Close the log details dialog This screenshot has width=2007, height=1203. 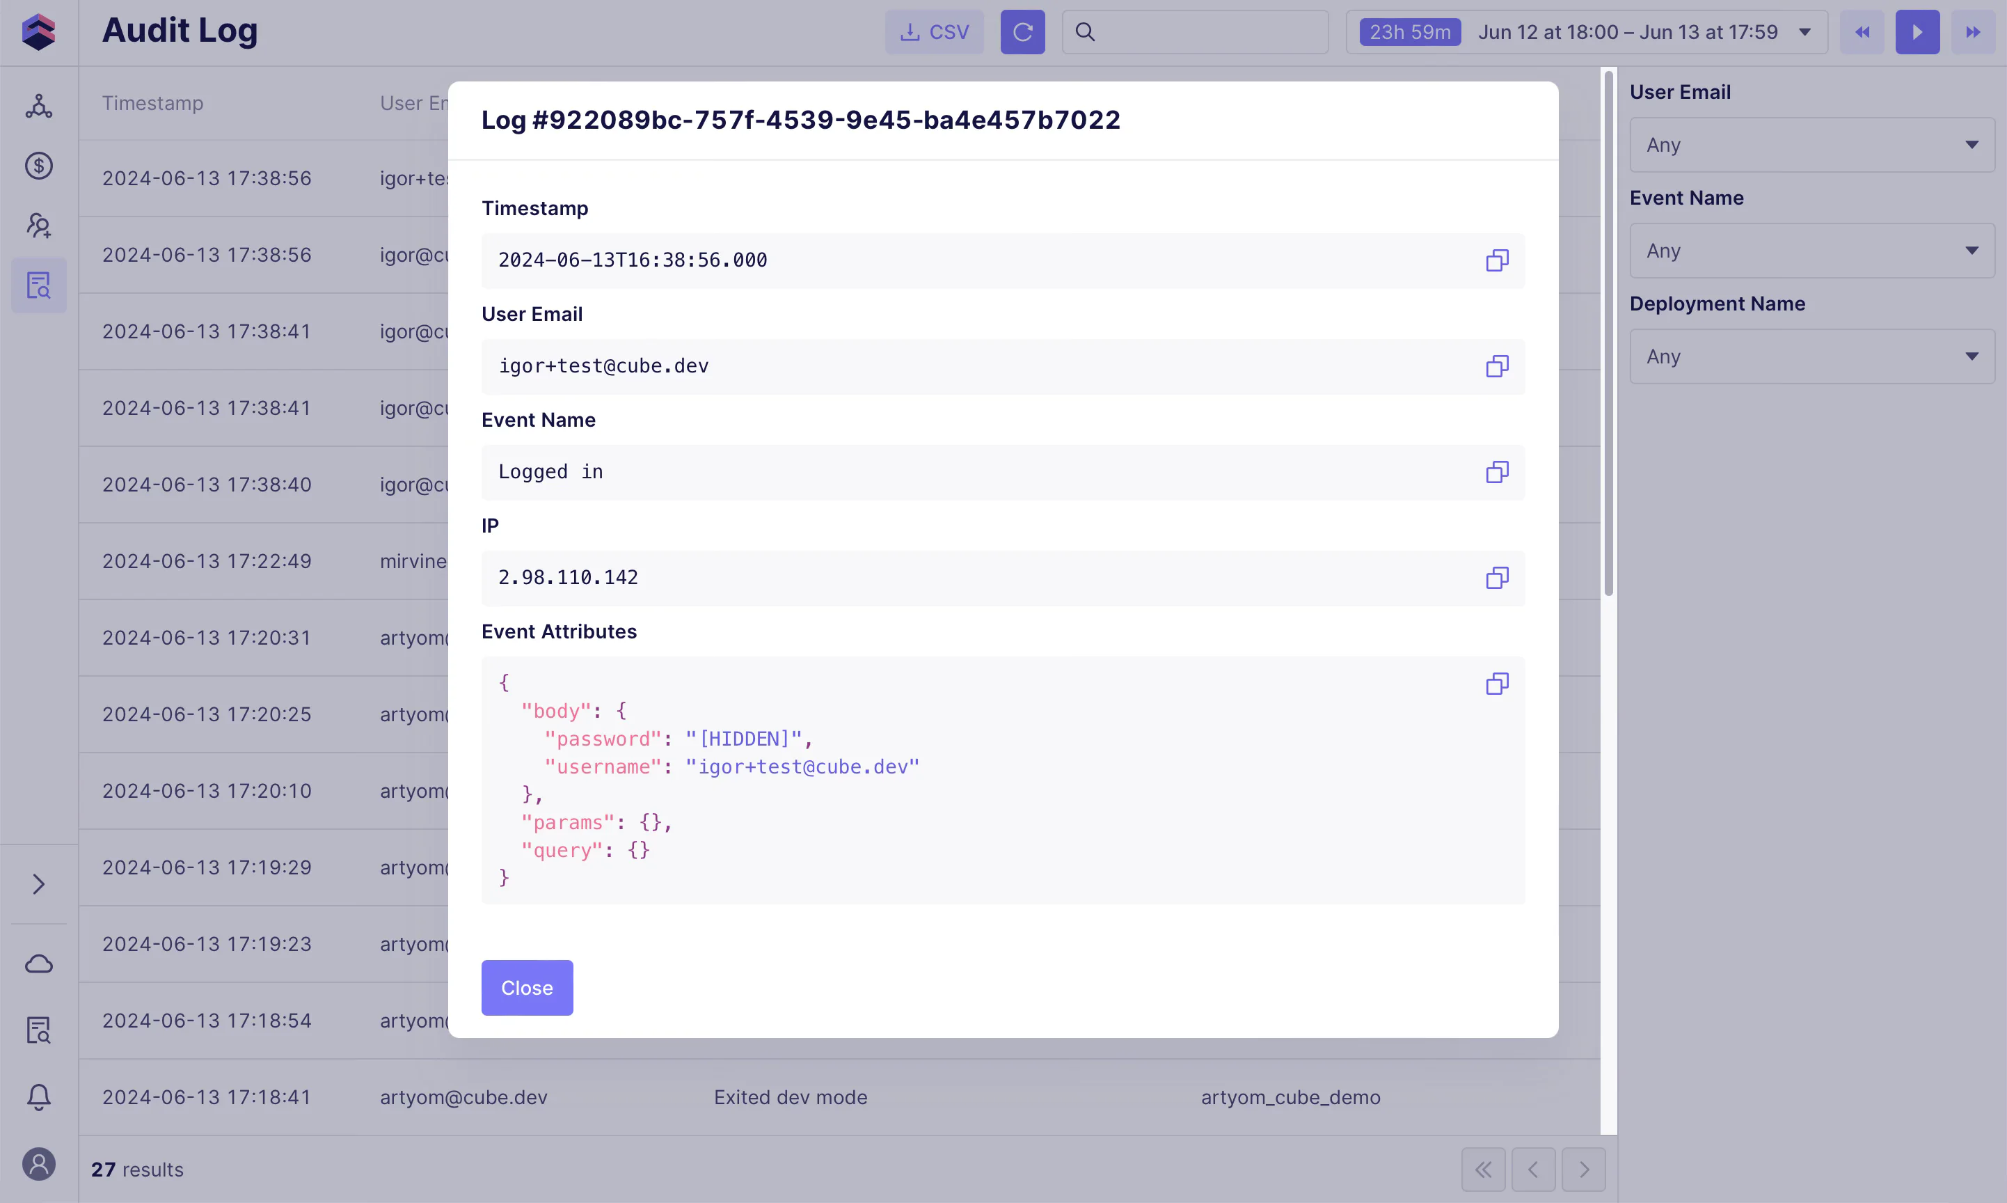coord(527,987)
